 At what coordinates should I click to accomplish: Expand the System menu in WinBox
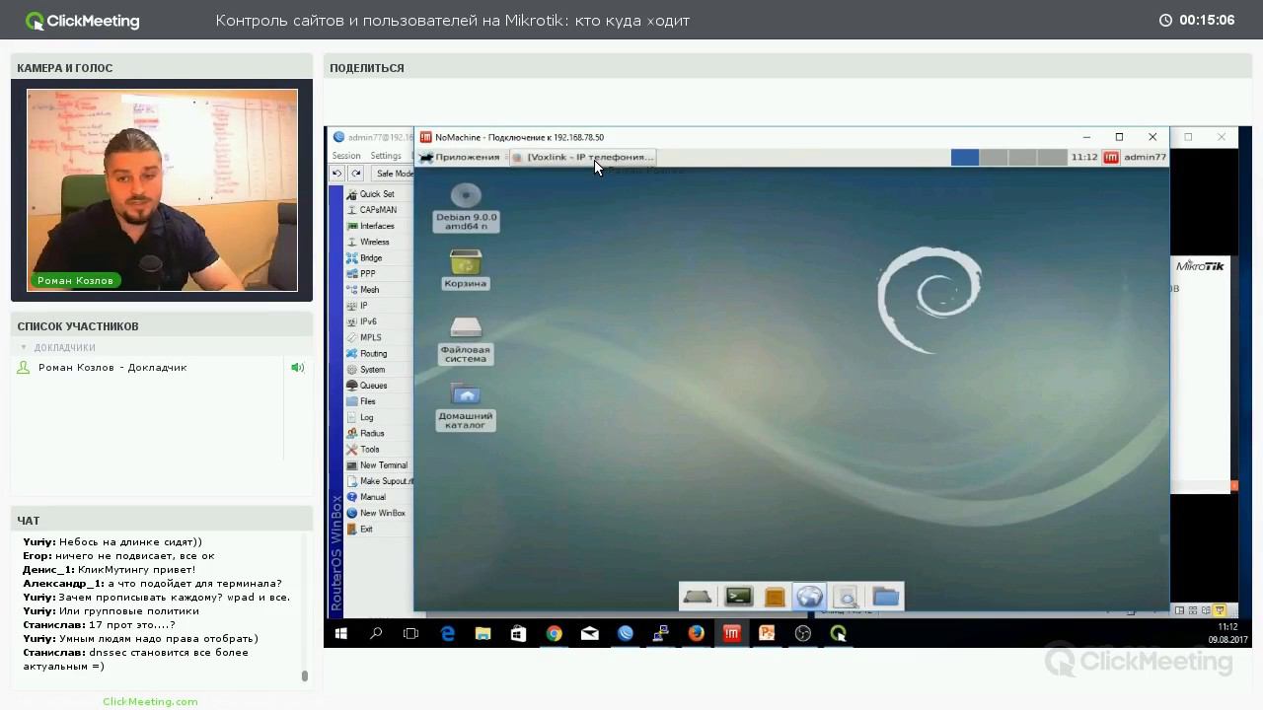pos(372,370)
